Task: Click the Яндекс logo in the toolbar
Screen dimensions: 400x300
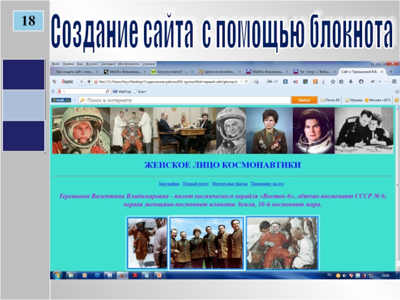Action: [67, 81]
